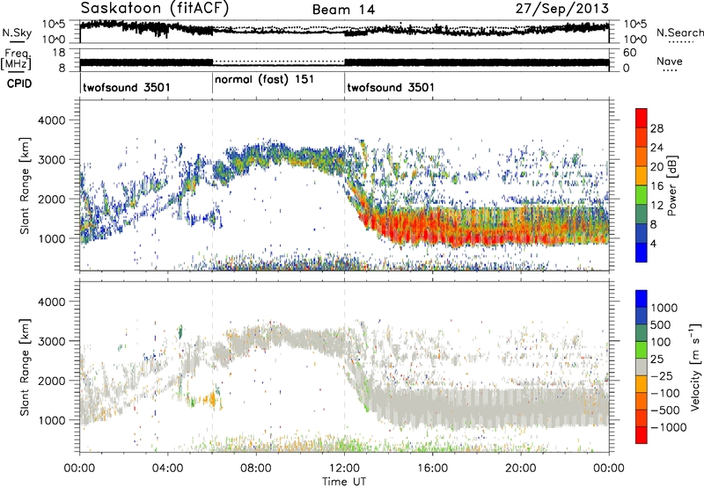Click the dotted line in the Freq. panel between 06:00 and 12:00
The width and height of the screenshot is (704, 487).
coord(278,62)
